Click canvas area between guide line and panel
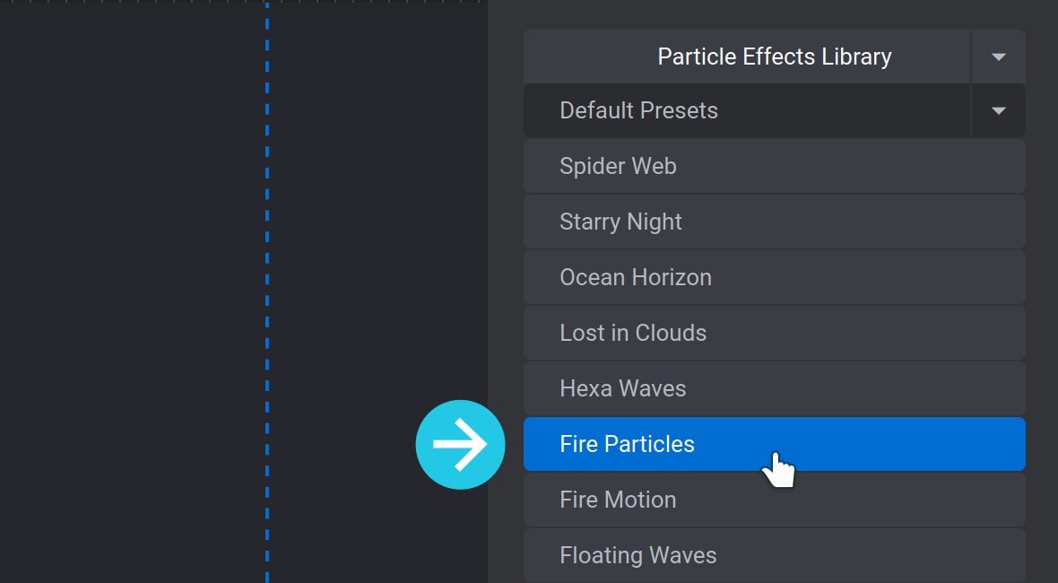The width and height of the screenshot is (1058, 583). [x=377, y=203]
